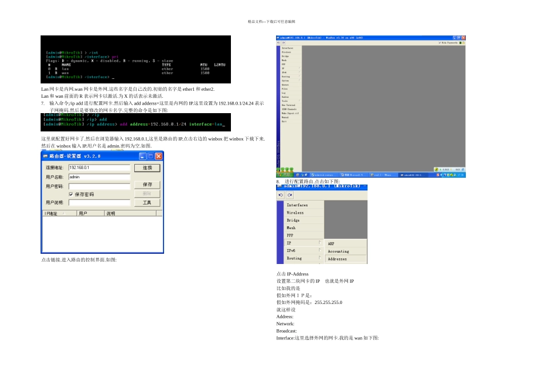Screen dimensions: 543x384
Task: Expand the Routing submenu arrow in the cropped menu
Action: coord(320,258)
